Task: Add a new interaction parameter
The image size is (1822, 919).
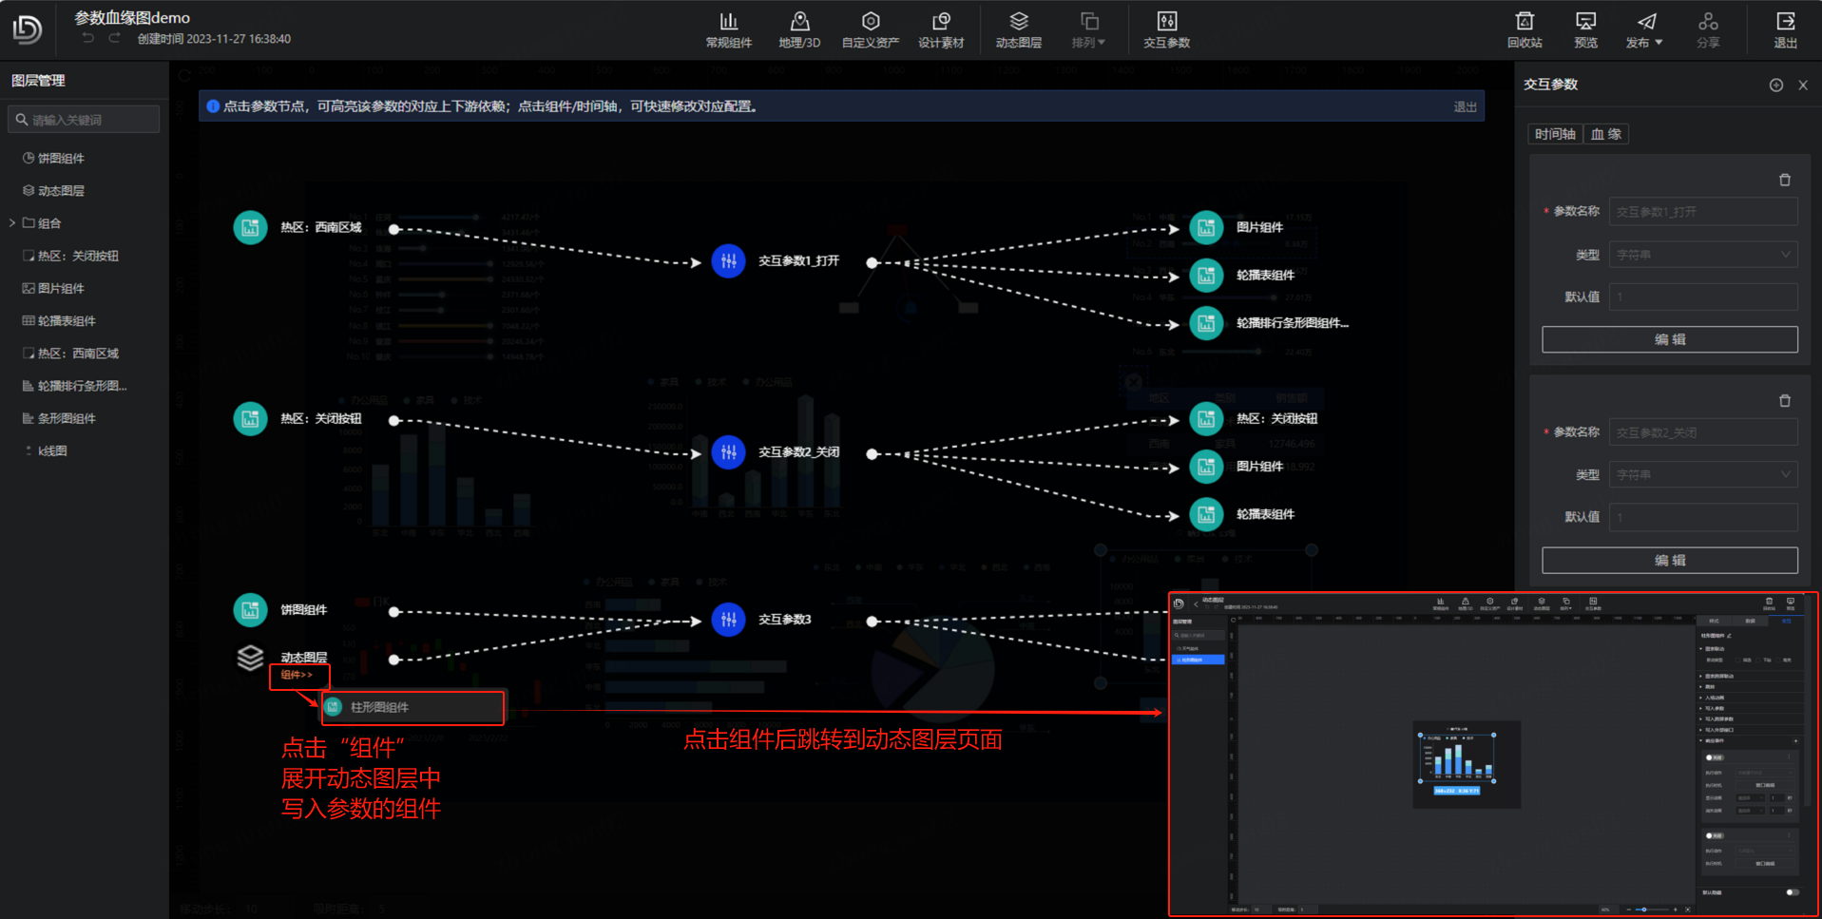Action: (1775, 85)
